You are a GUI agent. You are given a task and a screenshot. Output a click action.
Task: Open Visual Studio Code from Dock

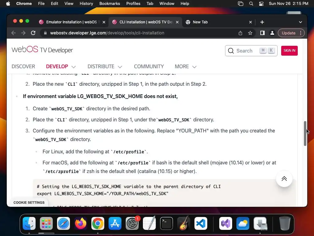point(201,223)
